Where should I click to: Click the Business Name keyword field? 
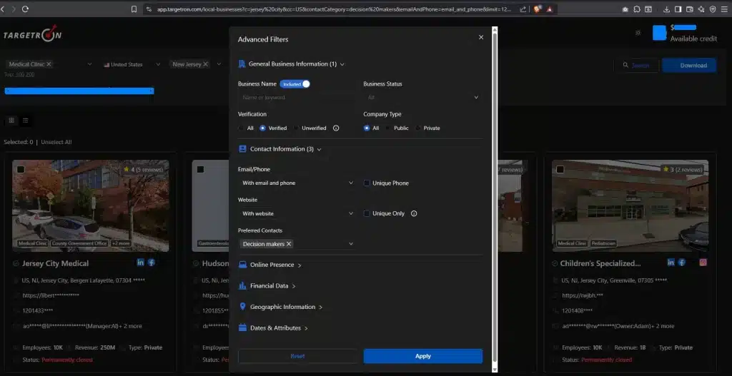tap(296, 97)
